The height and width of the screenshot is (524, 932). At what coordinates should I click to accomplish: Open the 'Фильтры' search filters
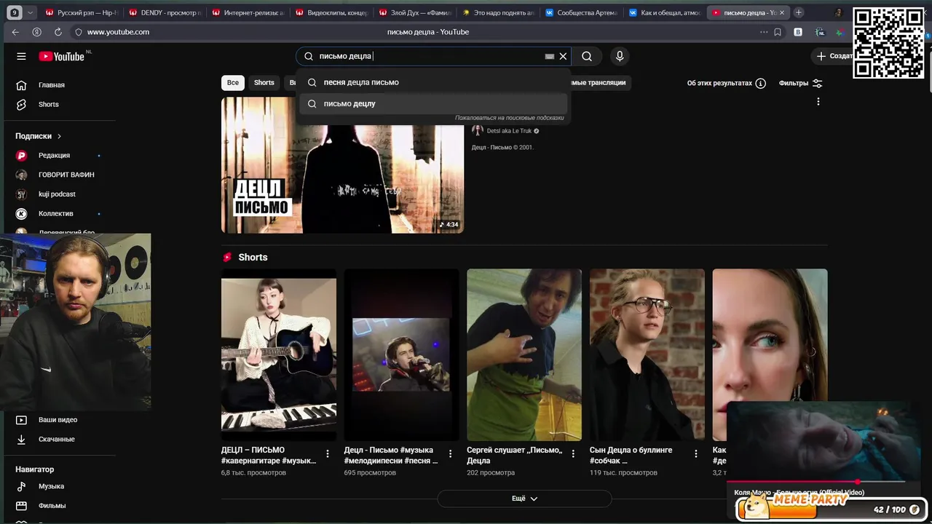[800, 83]
